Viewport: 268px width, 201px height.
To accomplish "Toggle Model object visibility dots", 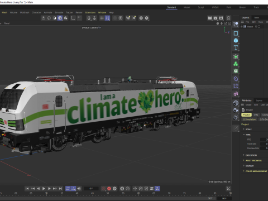I will tap(259, 27).
